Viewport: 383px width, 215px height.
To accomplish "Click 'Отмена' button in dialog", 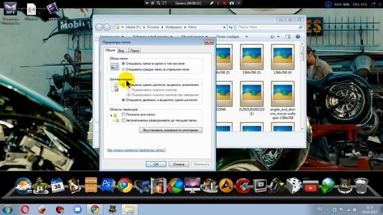I will click(179, 164).
